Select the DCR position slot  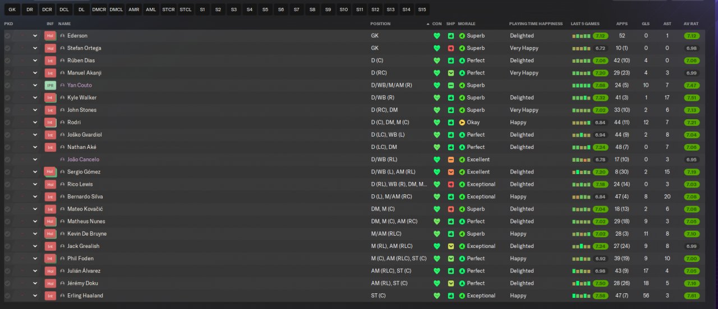[47, 10]
